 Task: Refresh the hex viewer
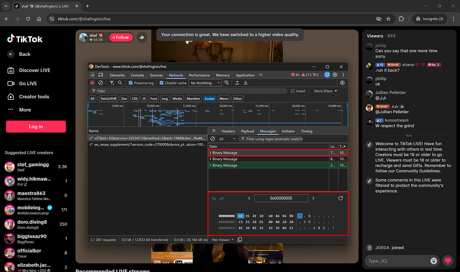click(340, 198)
